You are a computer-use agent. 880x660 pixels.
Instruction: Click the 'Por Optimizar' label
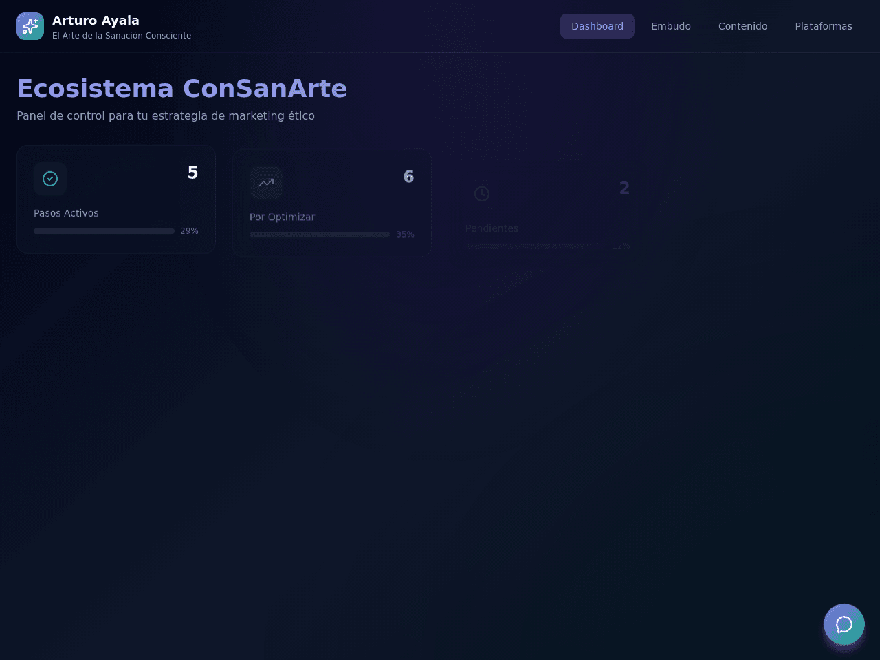[282, 217]
